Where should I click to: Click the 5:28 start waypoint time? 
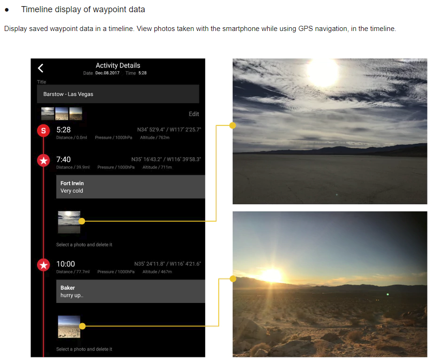(x=63, y=130)
